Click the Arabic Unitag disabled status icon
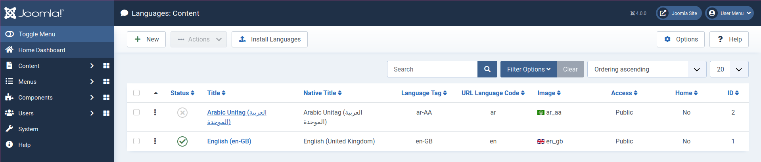Screen dimensions: 761x162 (x=182, y=113)
